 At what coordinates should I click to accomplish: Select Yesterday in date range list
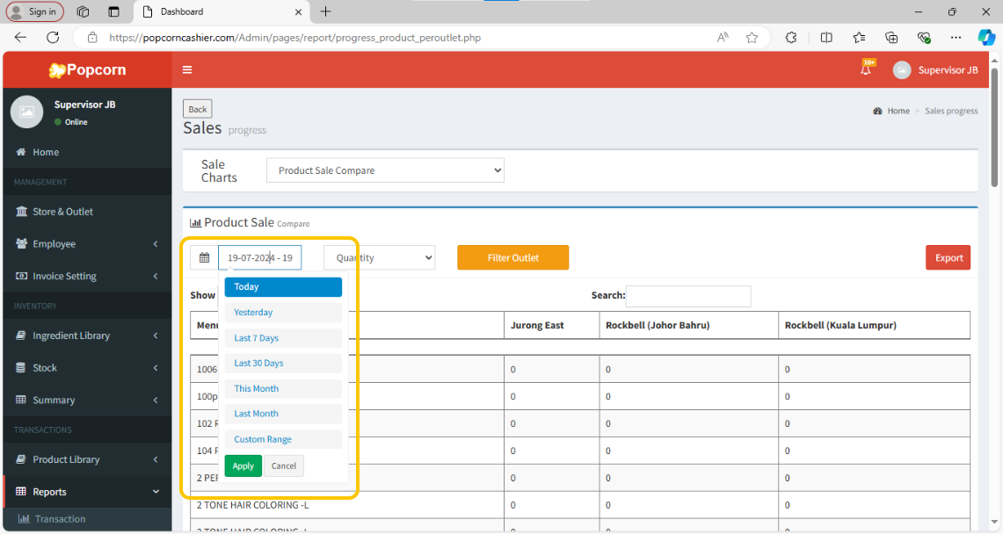click(283, 313)
